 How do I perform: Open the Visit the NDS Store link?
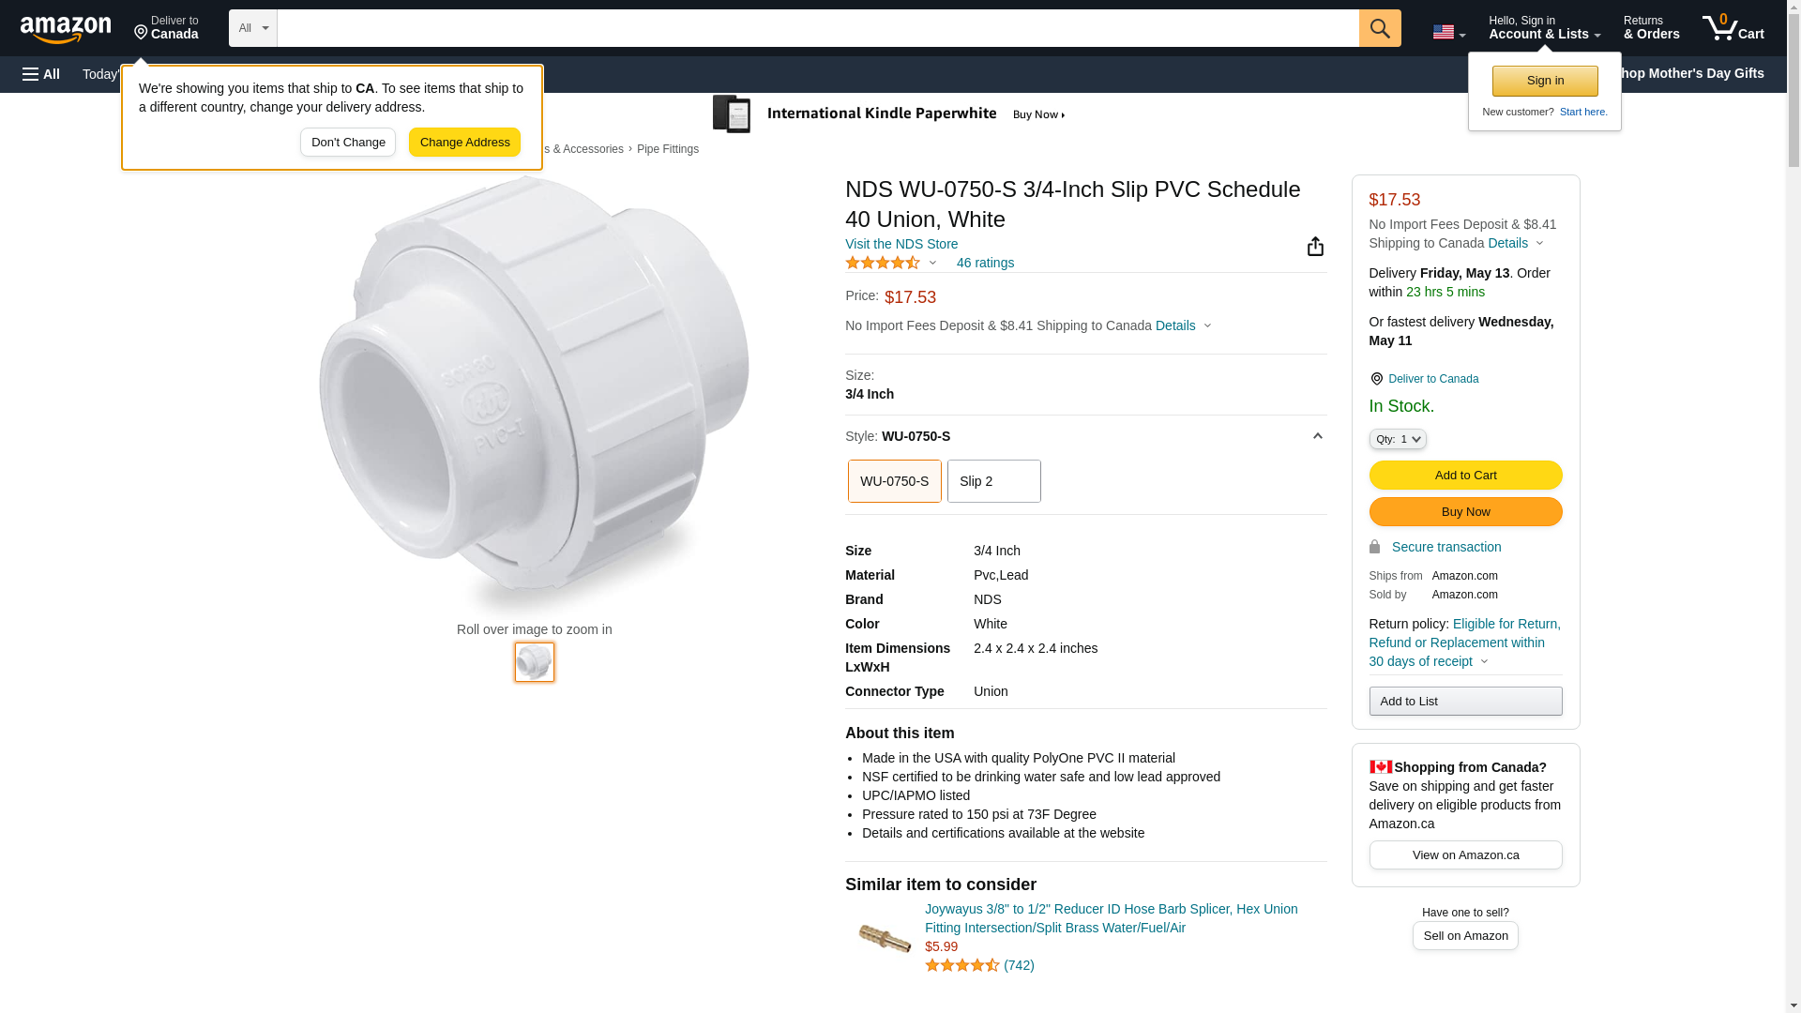pyautogui.click(x=900, y=244)
